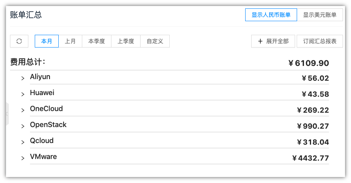Expand the OneCloud row chevron
This screenshot has width=351, height=183.
point(23,110)
